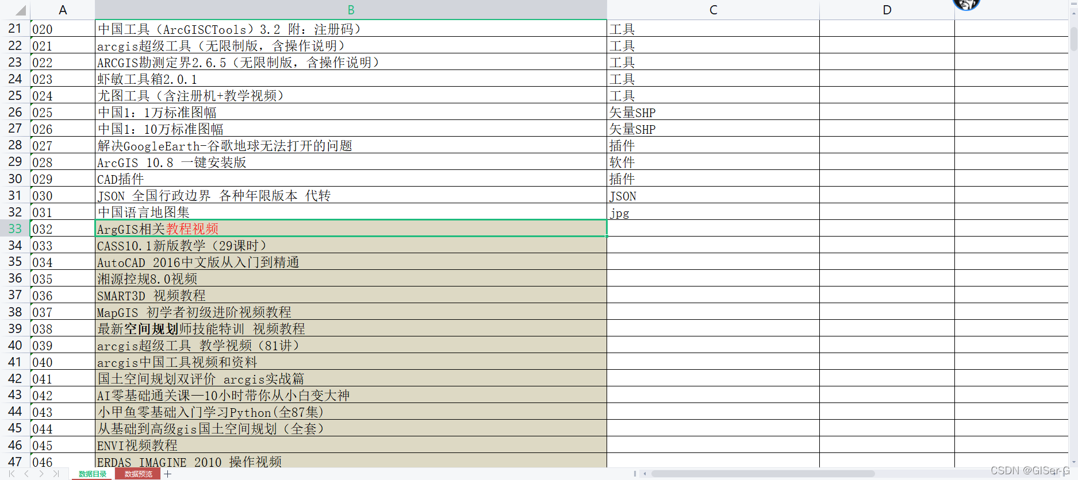Select cell 虾敏工具箱2.0.1
Image resolution: width=1078 pixels, height=480 pixels.
point(351,79)
